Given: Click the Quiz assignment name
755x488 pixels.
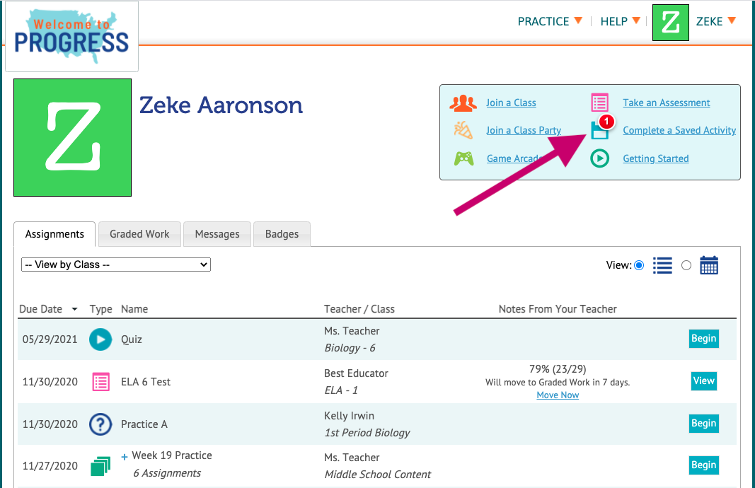Looking at the screenshot, I should (x=132, y=339).
